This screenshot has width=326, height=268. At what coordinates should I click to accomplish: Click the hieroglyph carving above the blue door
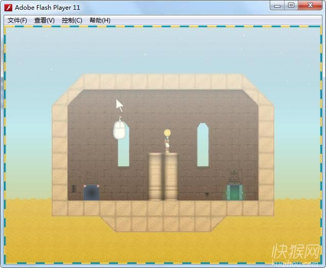pyautogui.click(x=92, y=177)
